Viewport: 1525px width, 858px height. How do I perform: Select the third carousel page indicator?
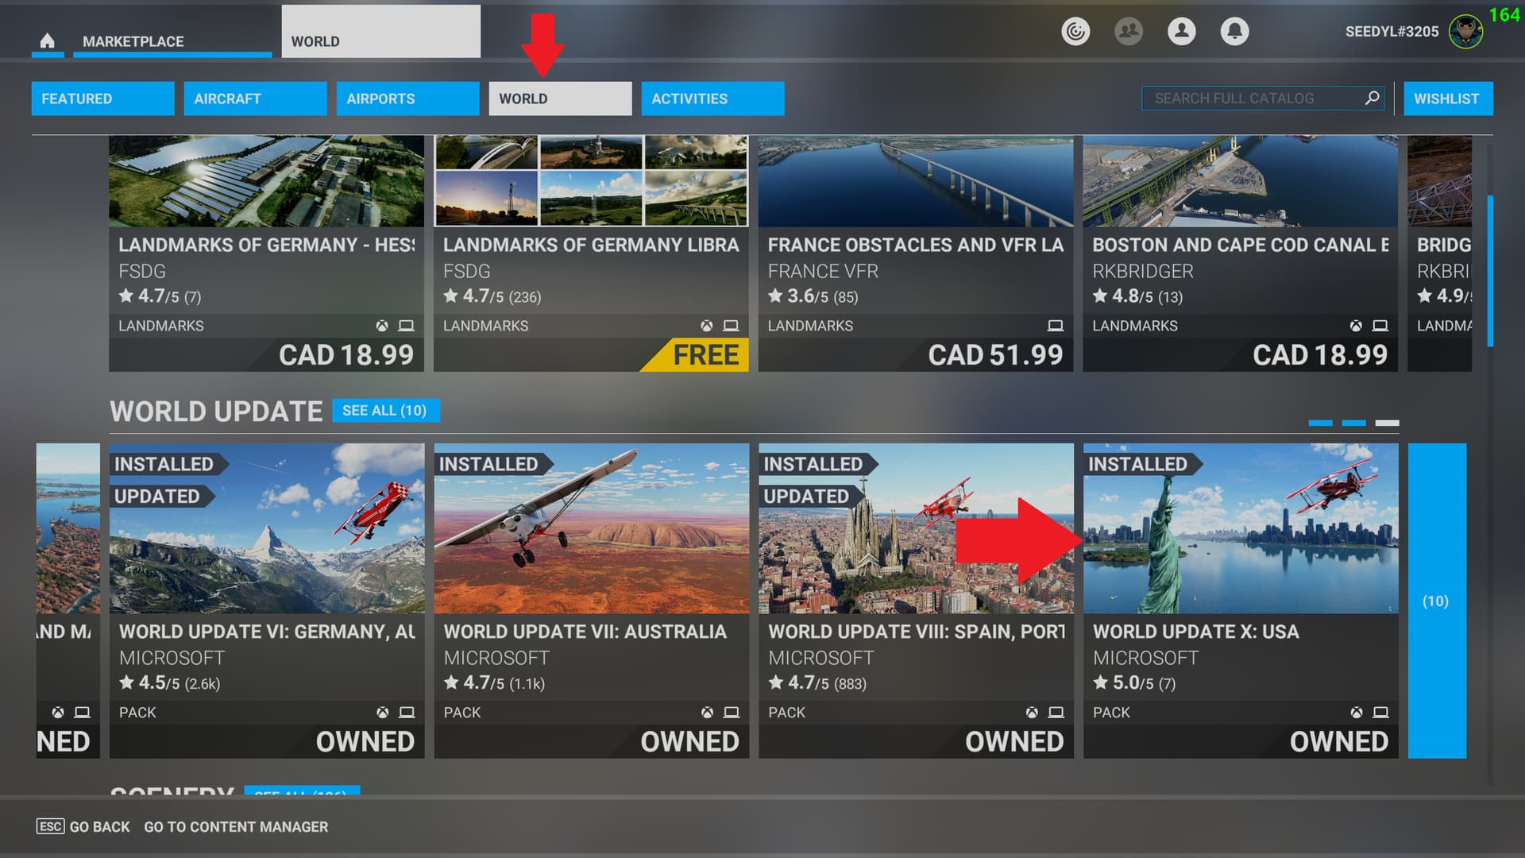tap(1387, 423)
